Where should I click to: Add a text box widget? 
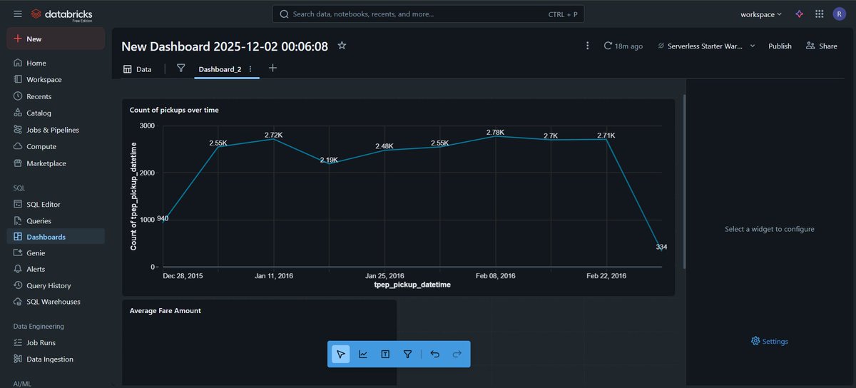[385, 354]
